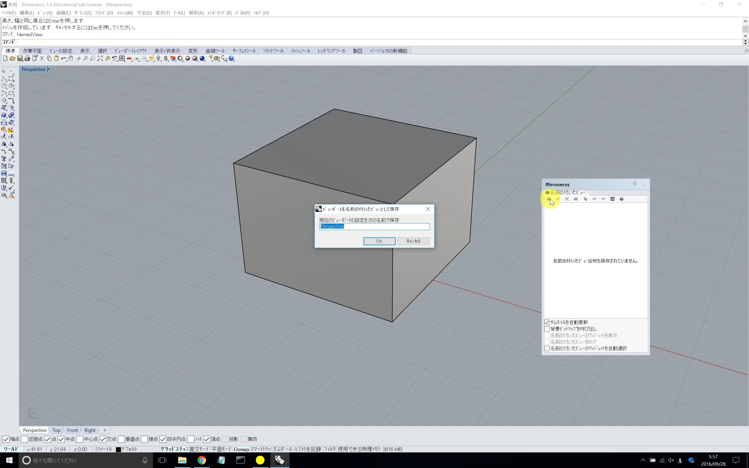Switch to the Top viewport tab

56,430
